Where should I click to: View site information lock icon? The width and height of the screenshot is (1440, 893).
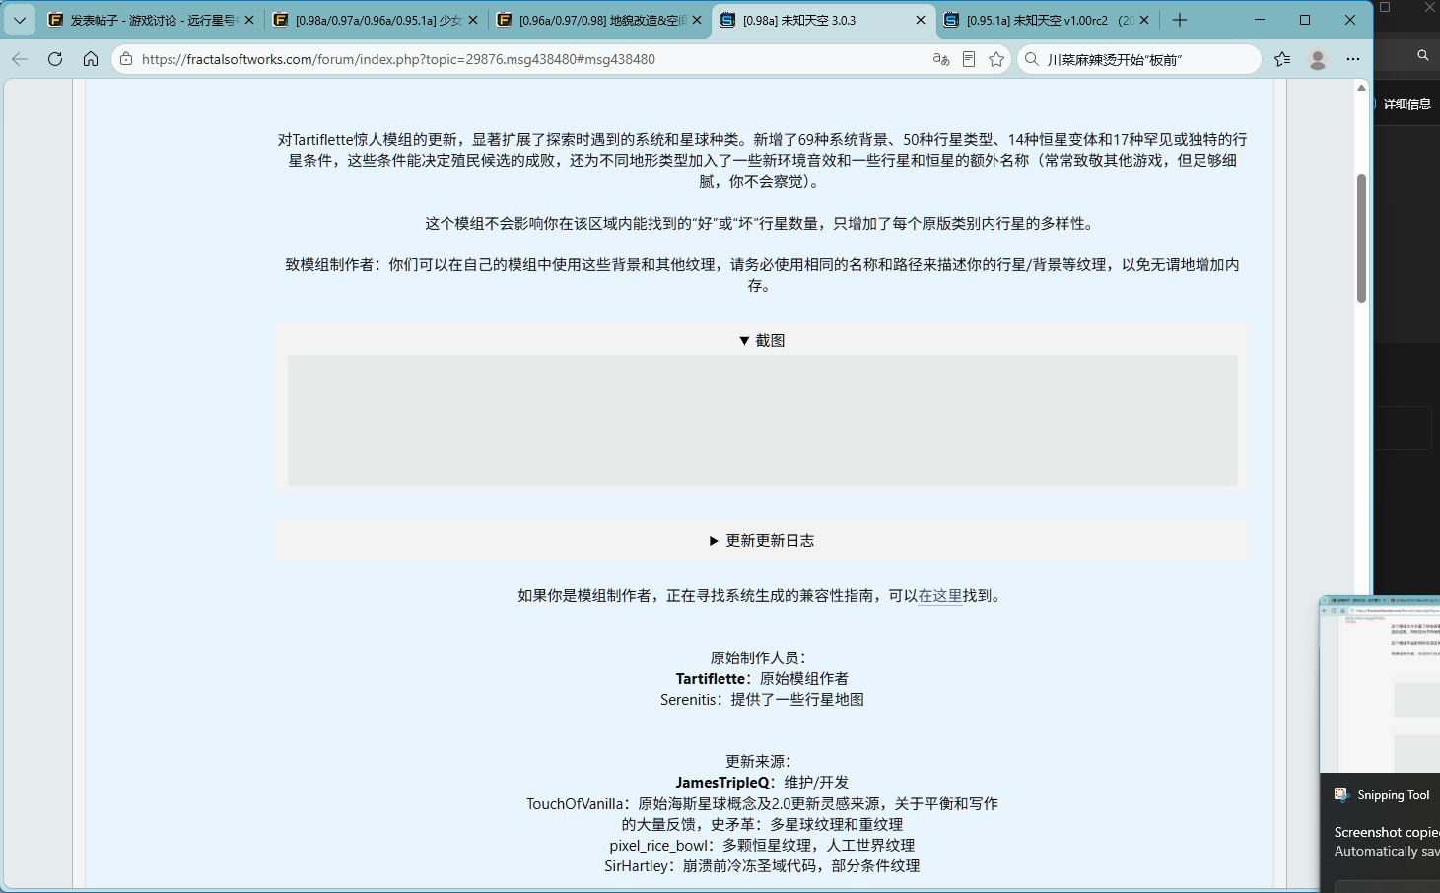[x=126, y=59]
